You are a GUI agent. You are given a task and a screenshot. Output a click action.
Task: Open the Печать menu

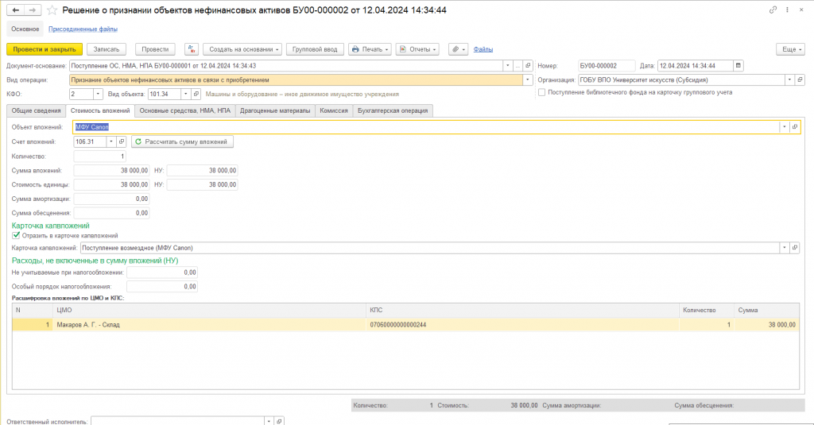(x=370, y=49)
